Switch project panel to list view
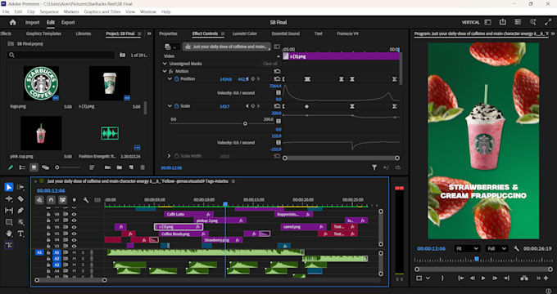Viewport: 557px width, 294px height. (x=22, y=167)
